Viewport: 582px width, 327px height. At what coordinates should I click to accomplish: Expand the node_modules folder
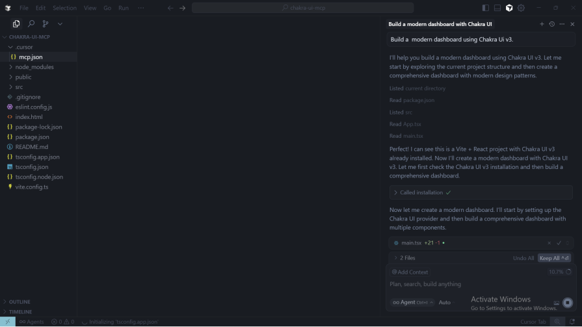[34, 67]
